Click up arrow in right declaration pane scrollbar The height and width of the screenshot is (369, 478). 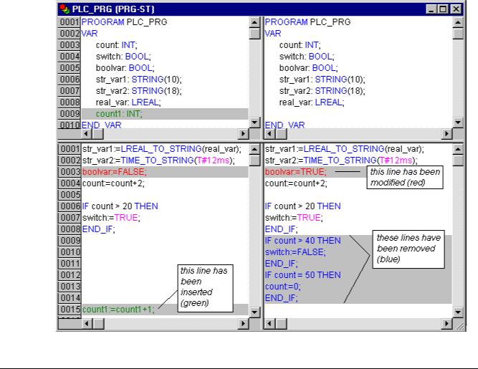pyautogui.click(x=458, y=22)
